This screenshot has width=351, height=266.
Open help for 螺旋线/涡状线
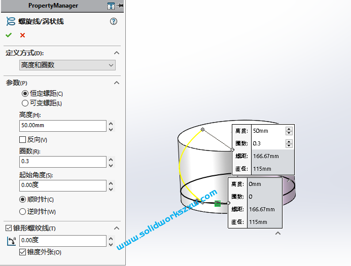click(x=114, y=21)
